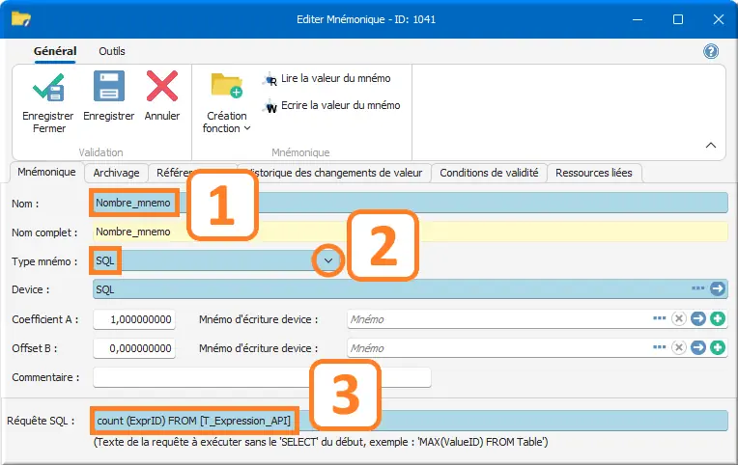Click the Enregistrer floppy disk icon
This screenshot has width=738, height=465.
(x=109, y=86)
